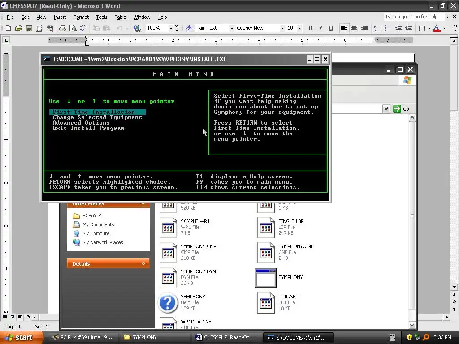Screen dimensions: 459x344
Task: Open the Zoom 100% dropdown
Action: 171,28
